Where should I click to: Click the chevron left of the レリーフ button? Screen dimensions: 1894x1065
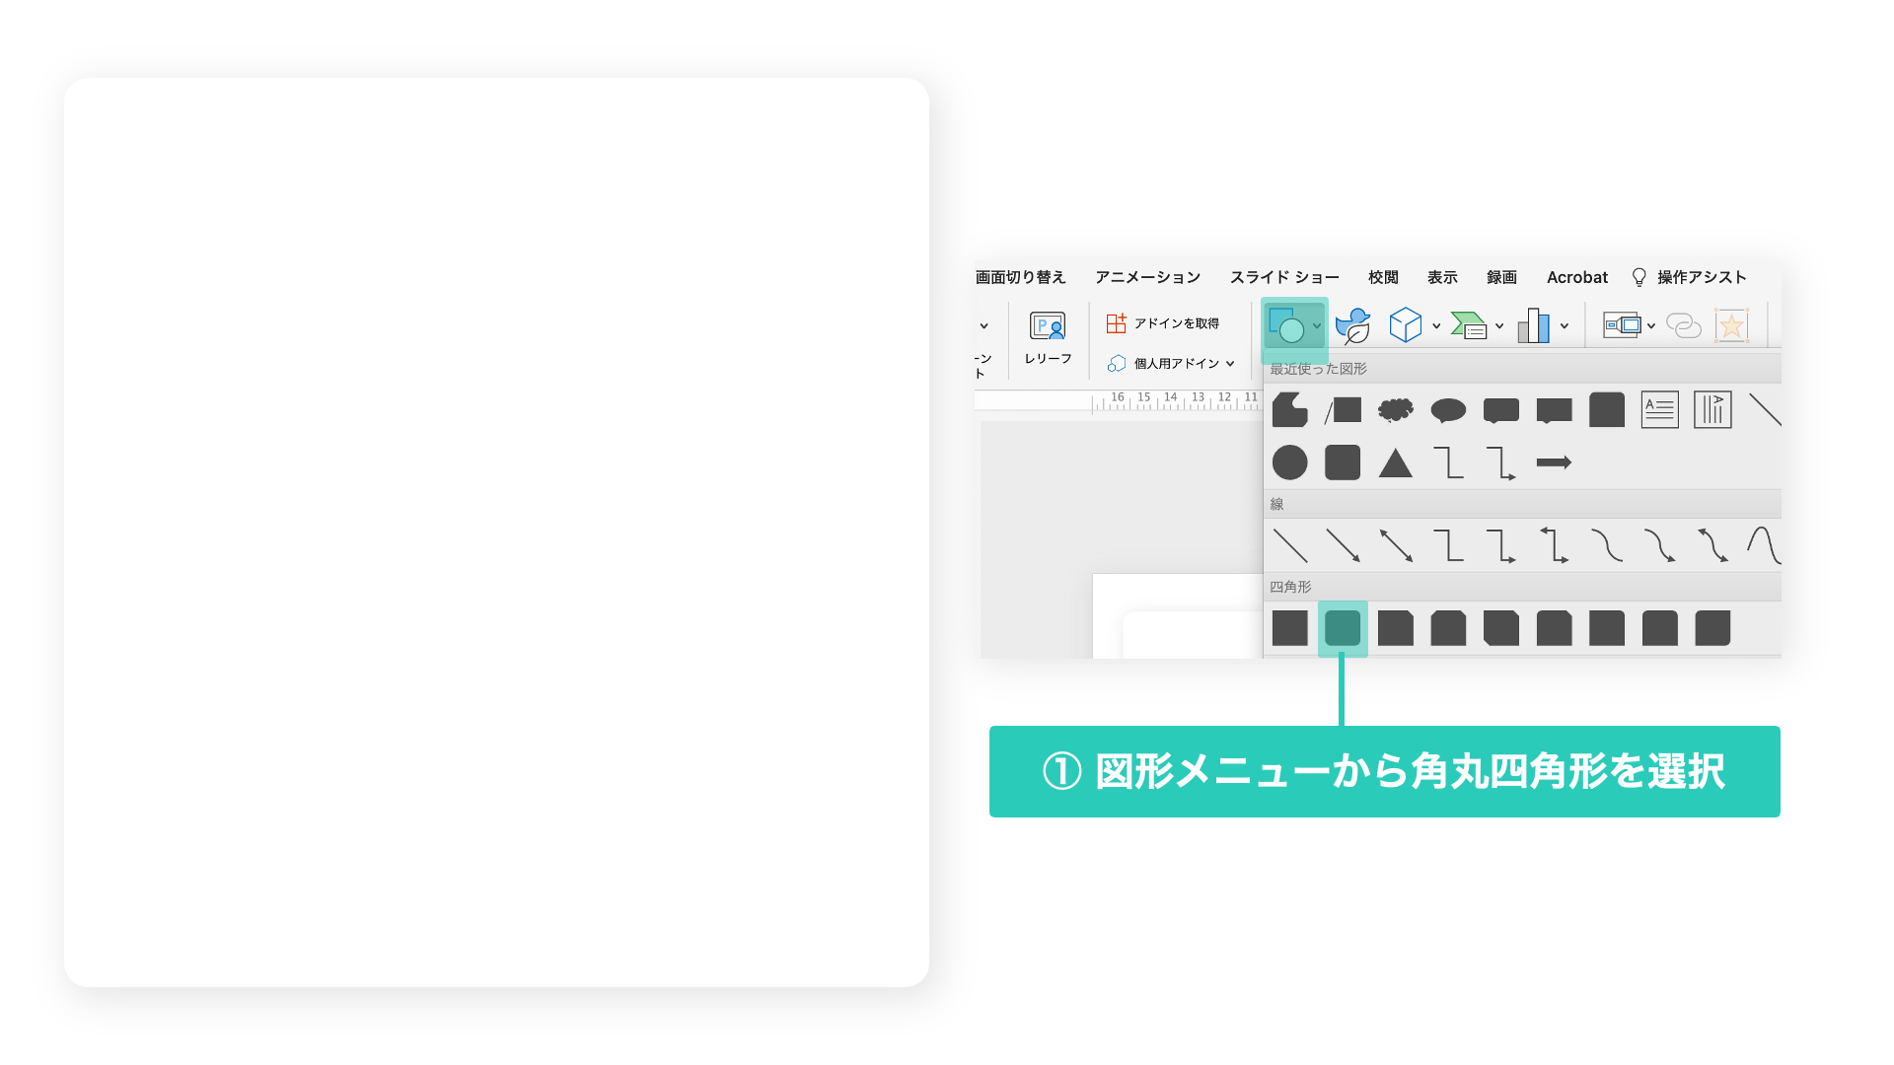(983, 325)
